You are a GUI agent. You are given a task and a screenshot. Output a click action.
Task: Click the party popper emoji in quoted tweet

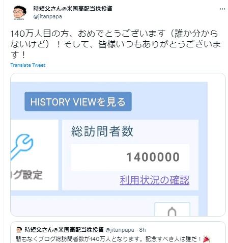point(207,239)
